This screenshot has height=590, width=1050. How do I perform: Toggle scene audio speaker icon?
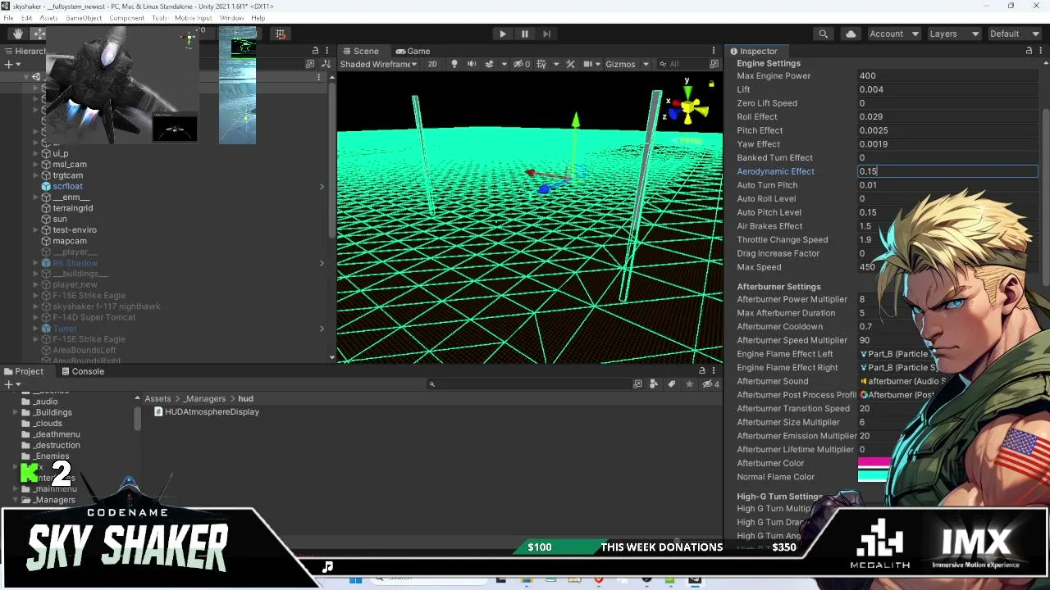[472, 64]
